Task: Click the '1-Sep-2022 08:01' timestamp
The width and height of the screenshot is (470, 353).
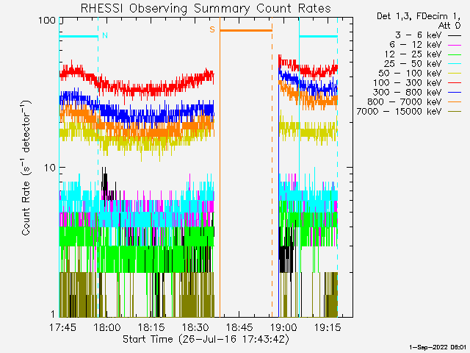Action: 438,347
